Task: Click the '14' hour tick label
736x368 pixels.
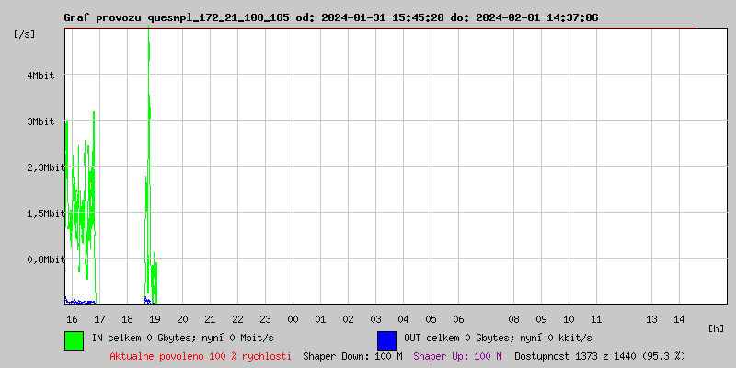Action: (x=680, y=319)
